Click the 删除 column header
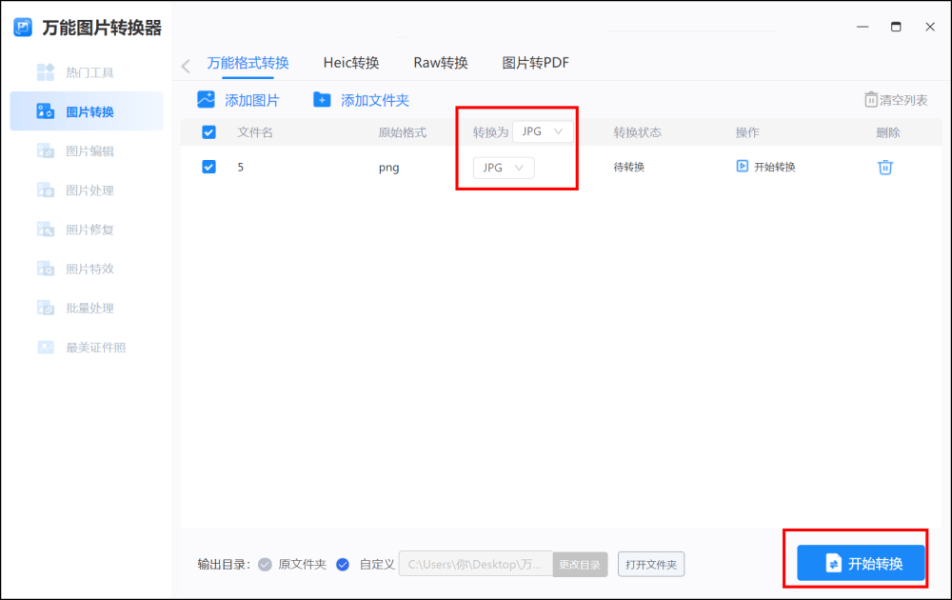The height and width of the screenshot is (600, 952). tap(887, 132)
